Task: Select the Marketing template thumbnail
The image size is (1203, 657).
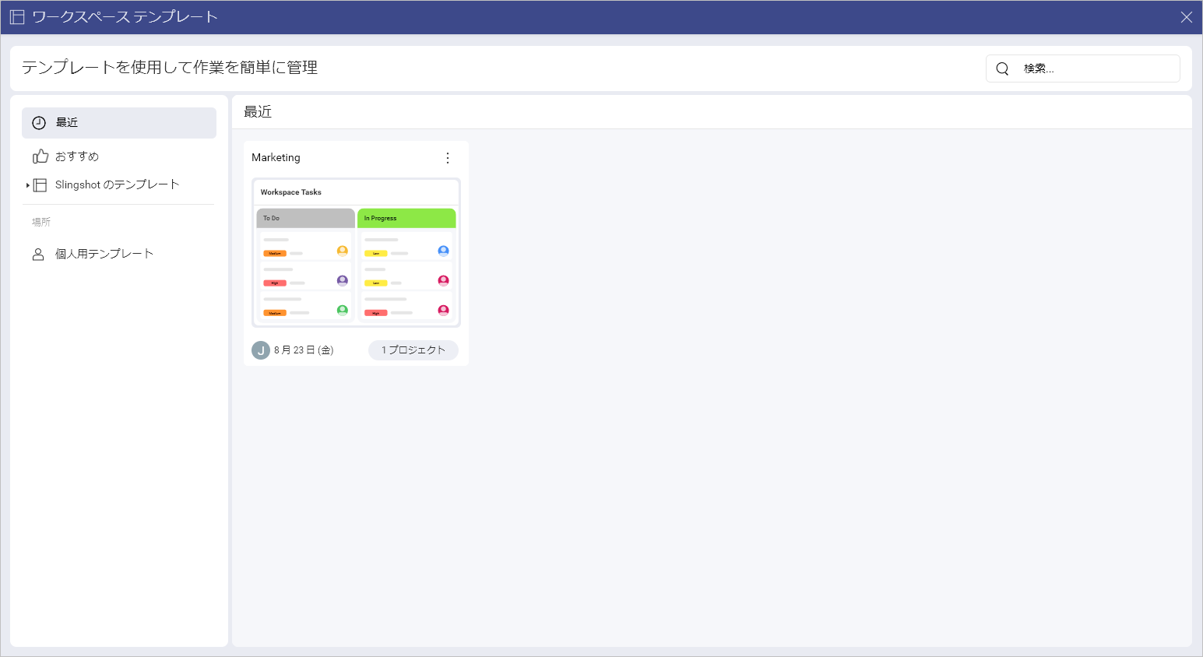Action: click(x=356, y=253)
